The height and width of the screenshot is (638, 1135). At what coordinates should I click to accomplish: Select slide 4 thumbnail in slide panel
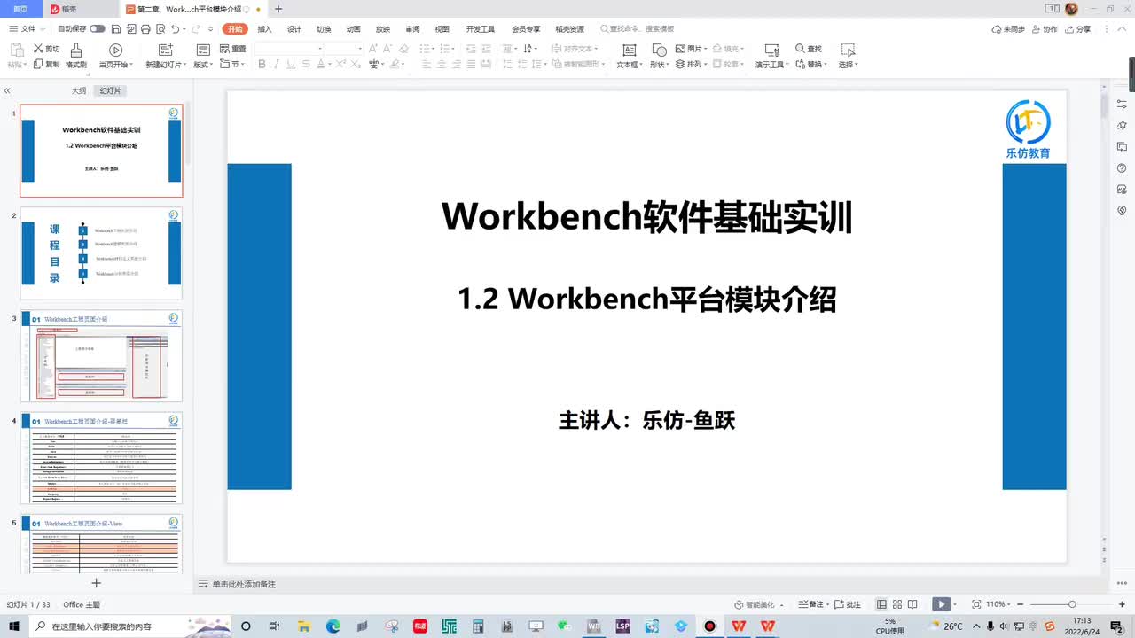pyautogui.click(x=101, y=458)
